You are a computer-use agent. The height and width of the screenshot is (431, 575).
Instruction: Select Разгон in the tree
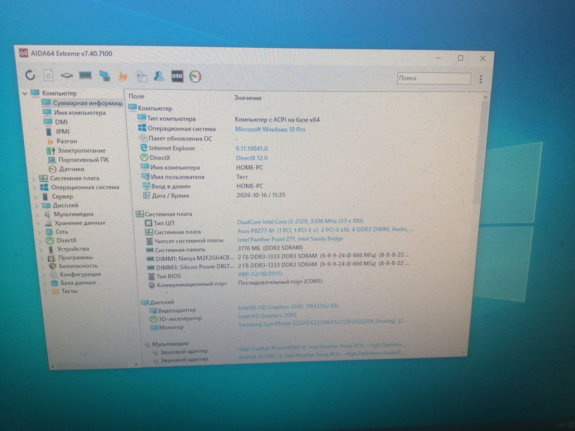pos(62,141)
